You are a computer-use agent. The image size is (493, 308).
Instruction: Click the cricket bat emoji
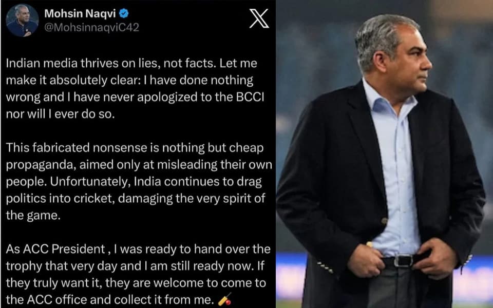(x=224, y=301)
